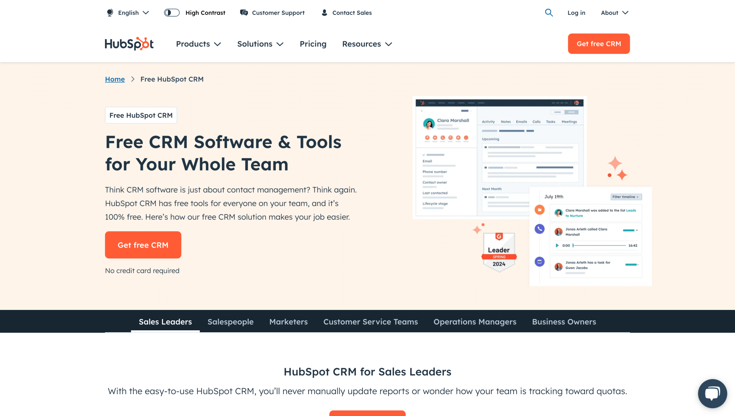Screen dimensions: 735x416
Task: Expand the About dropdown
Action: coord(614,13)
